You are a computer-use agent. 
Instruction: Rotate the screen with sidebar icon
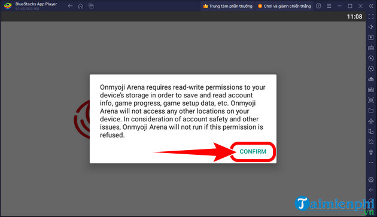pos(371,142)
